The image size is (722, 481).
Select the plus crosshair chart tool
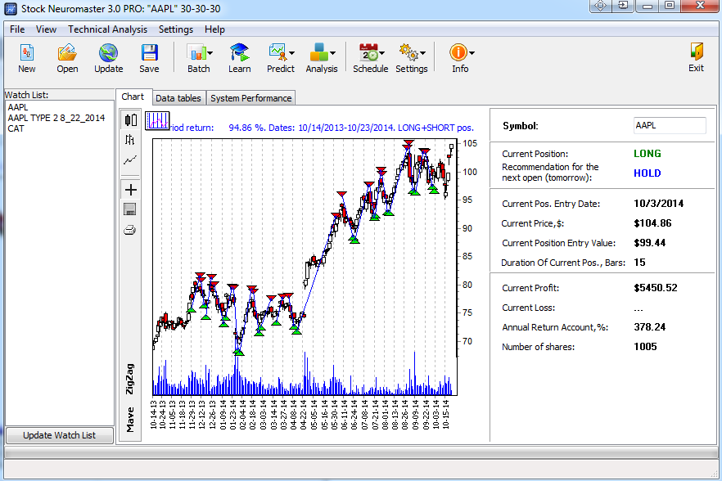(x=131, y=190)
